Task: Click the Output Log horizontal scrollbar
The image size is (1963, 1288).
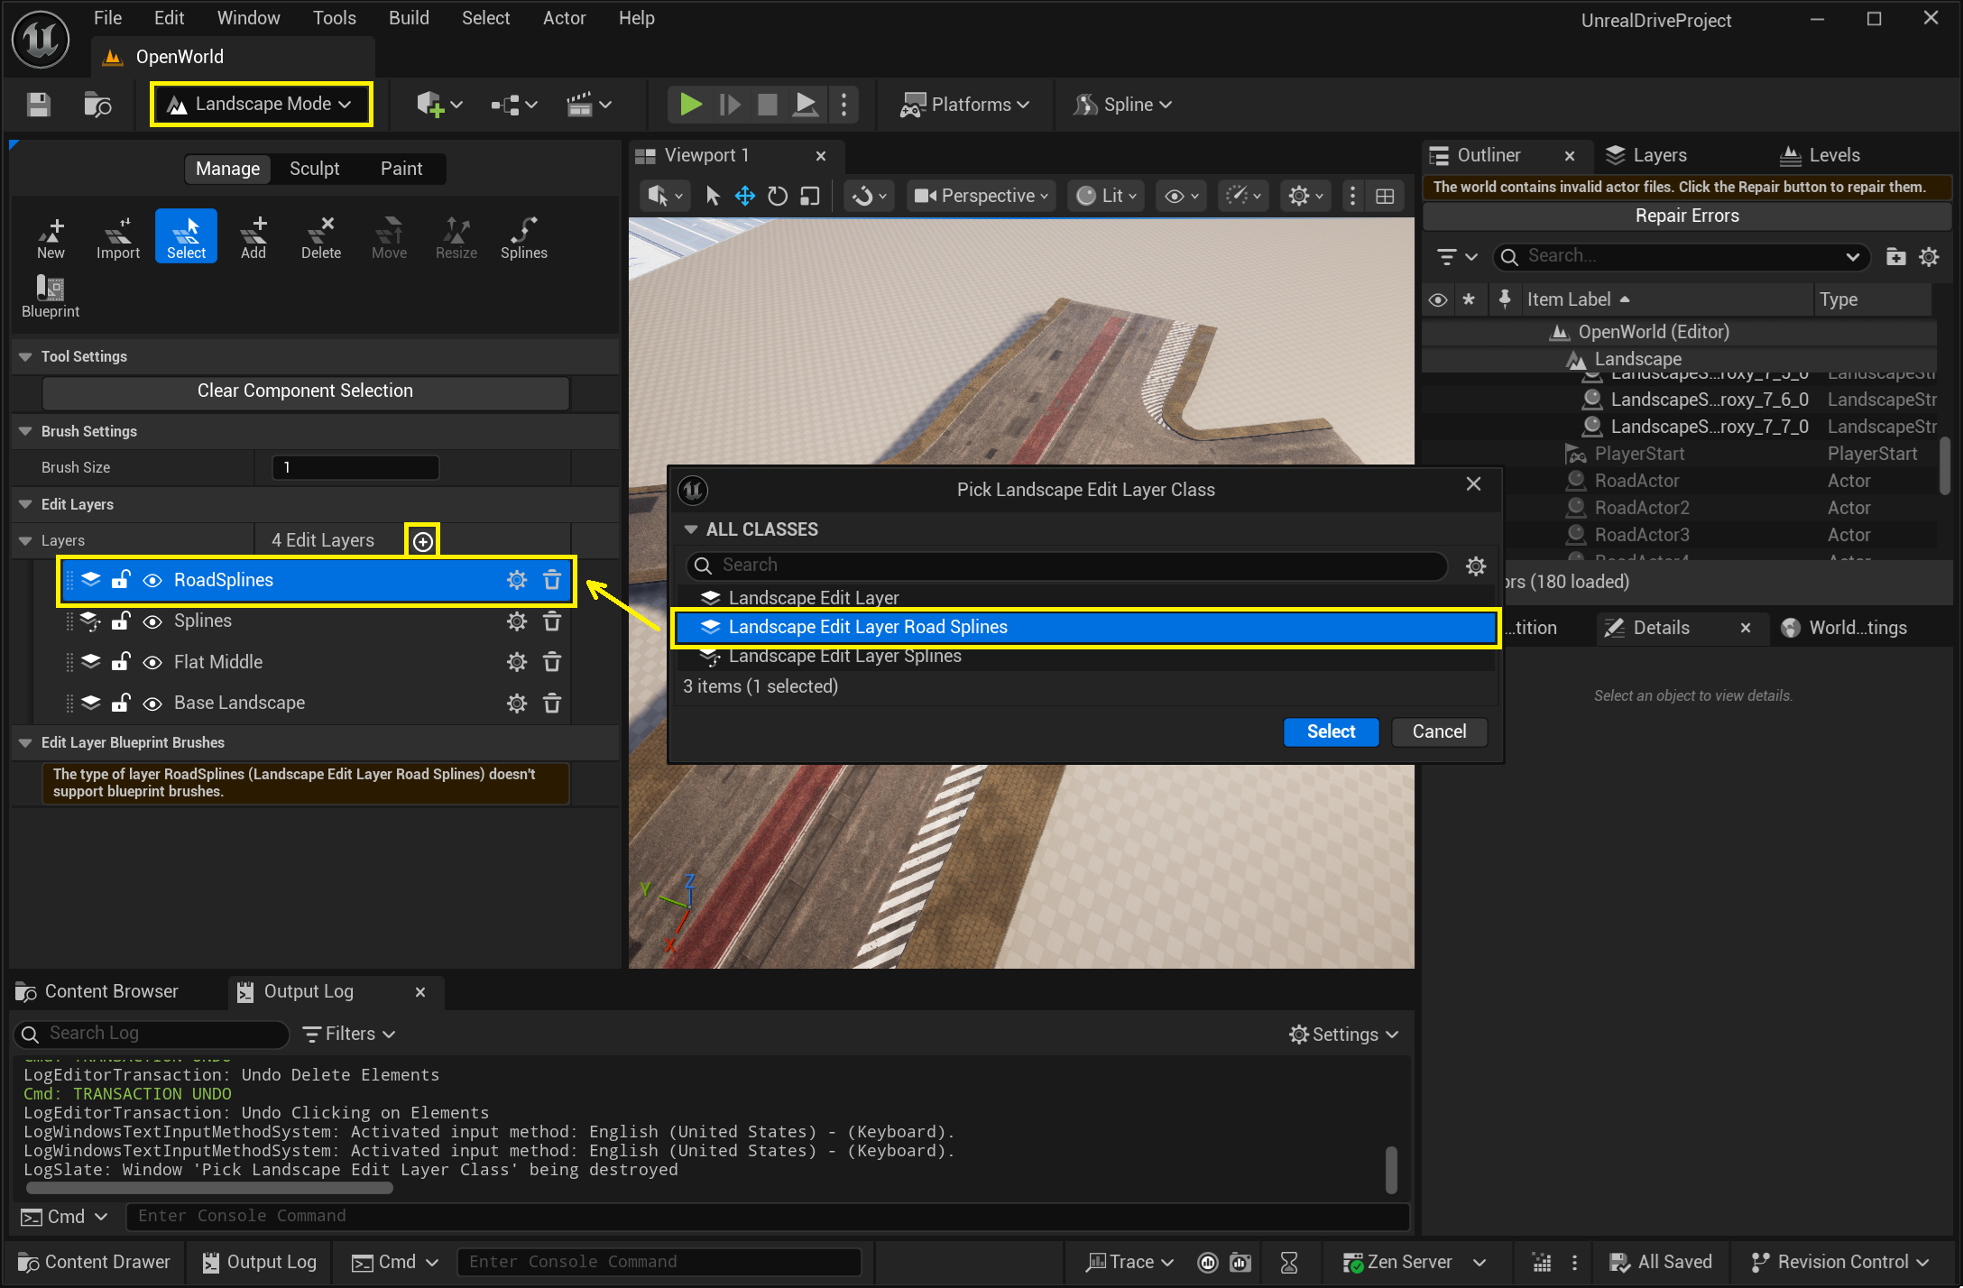Action: pos(209,1188)
